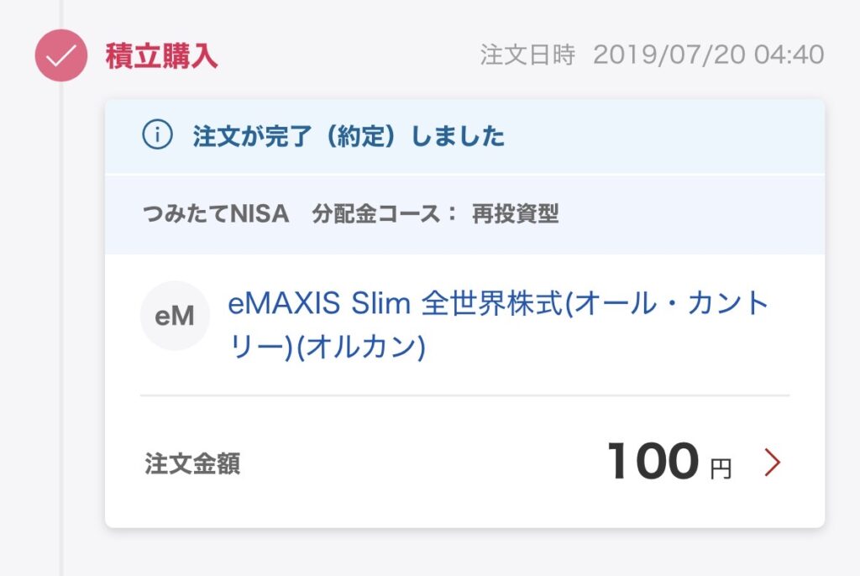Click blank area between 注文金額 and 100
860x576 pixels.
pos(420,463)
